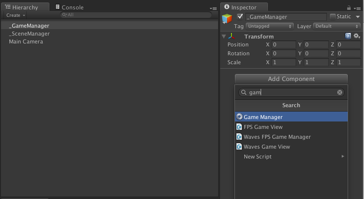This screenshot has height=199, width=364.
Task: Choose FPS Game View component
Action: click(291, 127)
